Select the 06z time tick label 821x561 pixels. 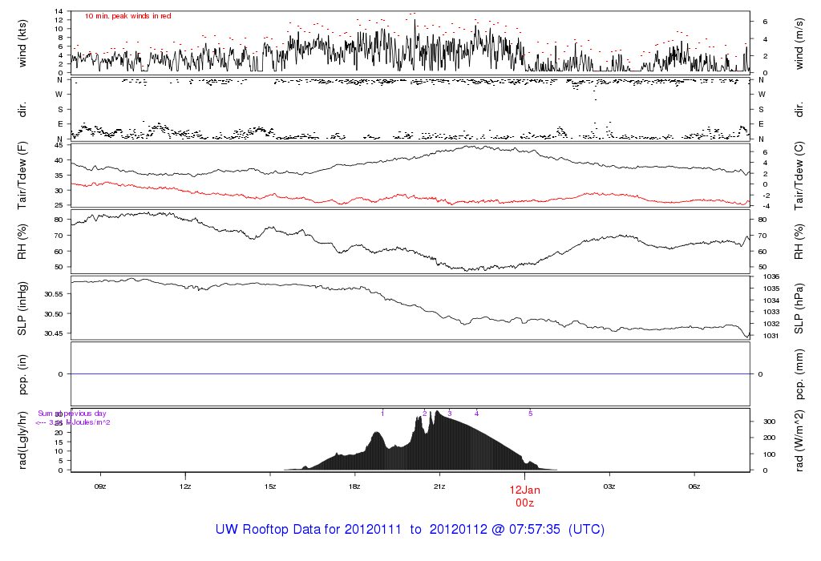[694, 486]
